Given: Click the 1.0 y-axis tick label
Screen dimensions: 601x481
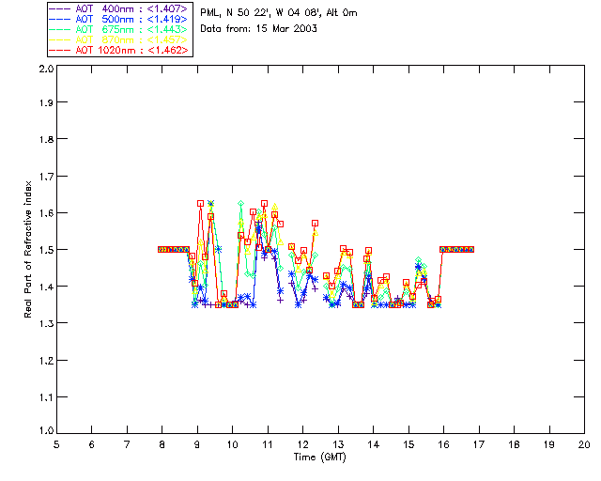Looking at the screenshot, I should pyautogui.click(x=46, y=430).
